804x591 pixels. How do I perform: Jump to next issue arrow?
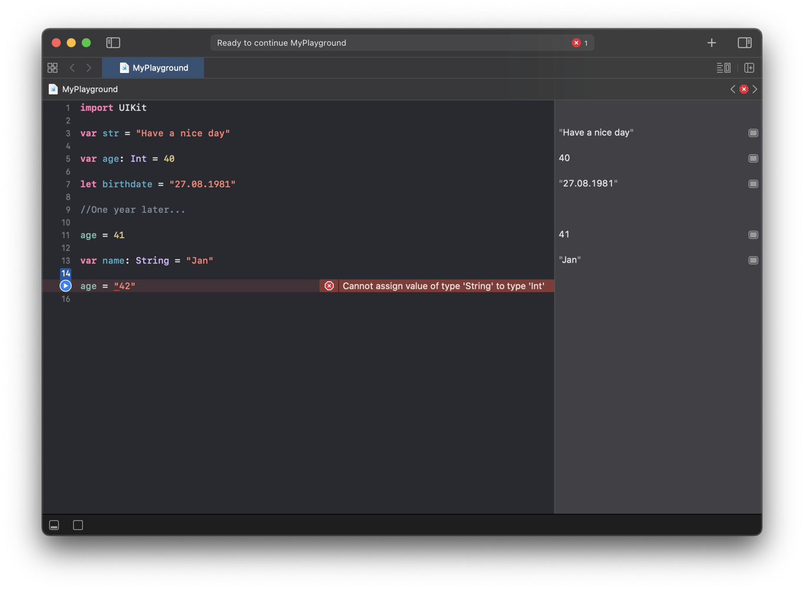pyautogui.click(x=755, y=89)
